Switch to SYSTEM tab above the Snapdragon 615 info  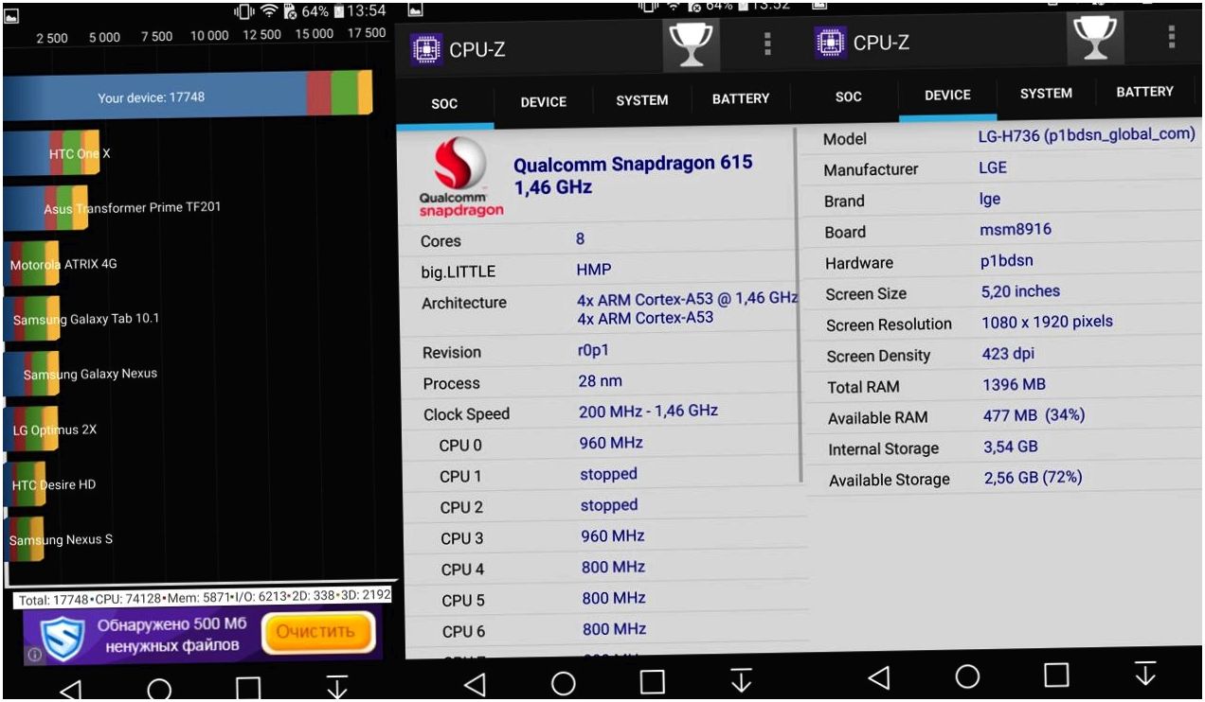tap(642, 100)
